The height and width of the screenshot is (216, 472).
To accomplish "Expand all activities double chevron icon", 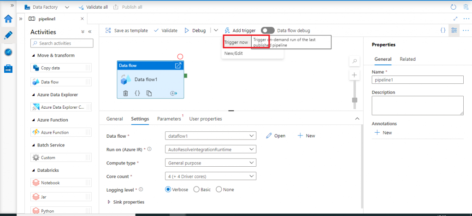I will [x=83, y=32].
